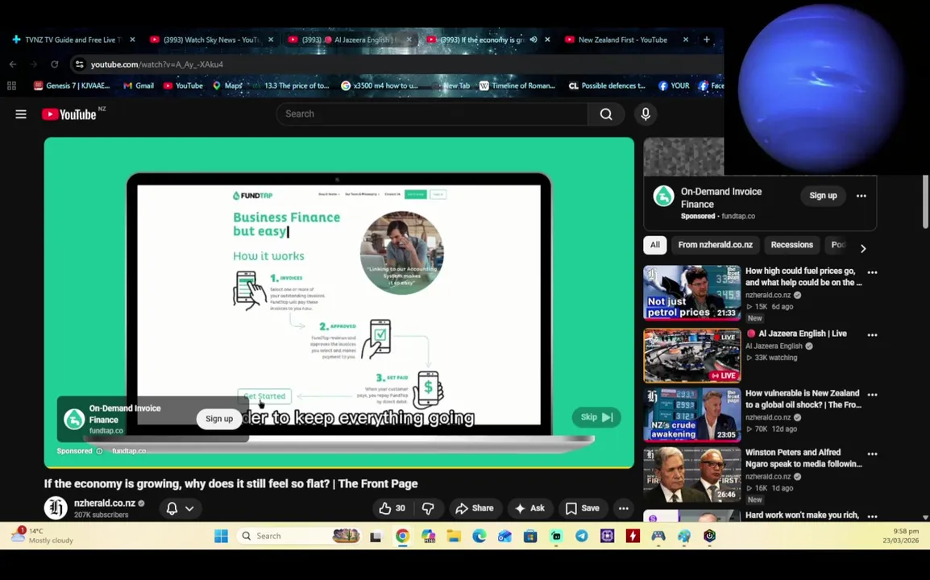
Task: Open menu for the fuel prices video
Action: pos(872,273)
